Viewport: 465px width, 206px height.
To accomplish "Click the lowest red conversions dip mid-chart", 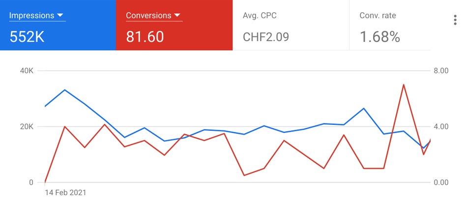I will tap(244, 176).
